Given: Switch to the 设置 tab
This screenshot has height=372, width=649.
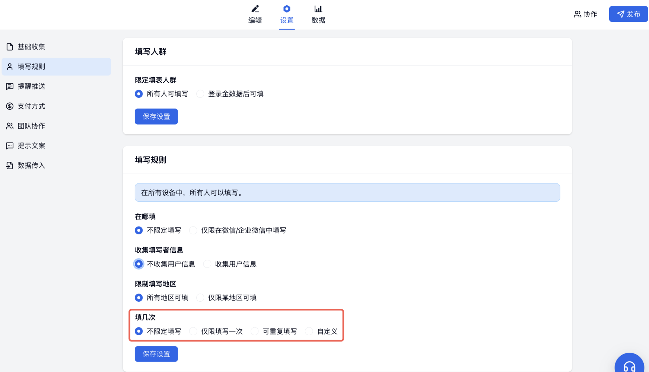Looking at the screenshot, I should (x=287, y=15).
